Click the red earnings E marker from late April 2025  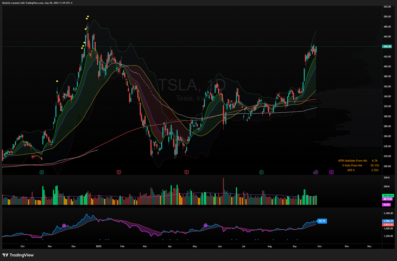click(187, 172)
